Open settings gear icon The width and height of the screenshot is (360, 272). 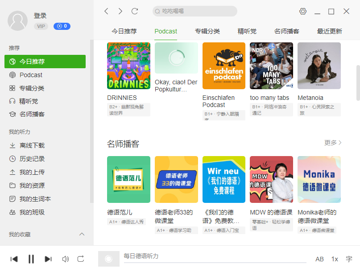tap(303, 11)
